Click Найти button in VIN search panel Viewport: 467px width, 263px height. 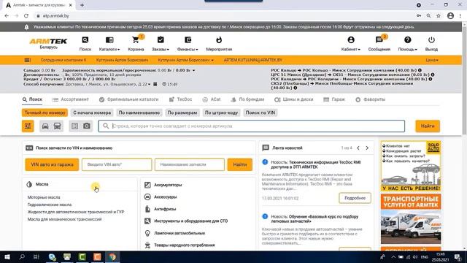tap(240, 164)
